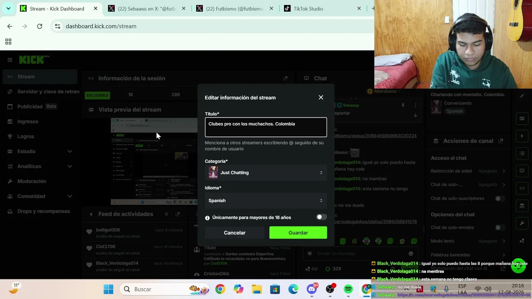Toggle the sidebar hamburger menu

[x=10, y=60]
